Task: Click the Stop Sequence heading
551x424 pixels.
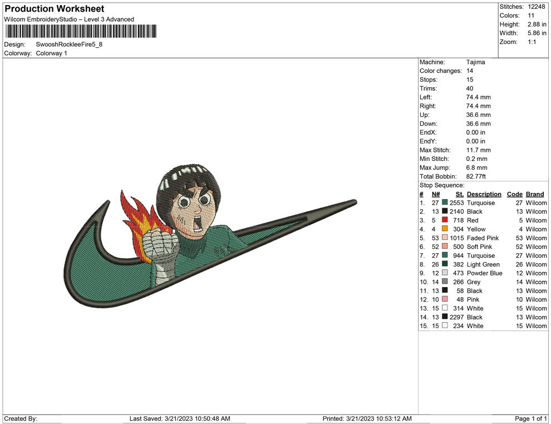Action: click(x=442, y=185)
